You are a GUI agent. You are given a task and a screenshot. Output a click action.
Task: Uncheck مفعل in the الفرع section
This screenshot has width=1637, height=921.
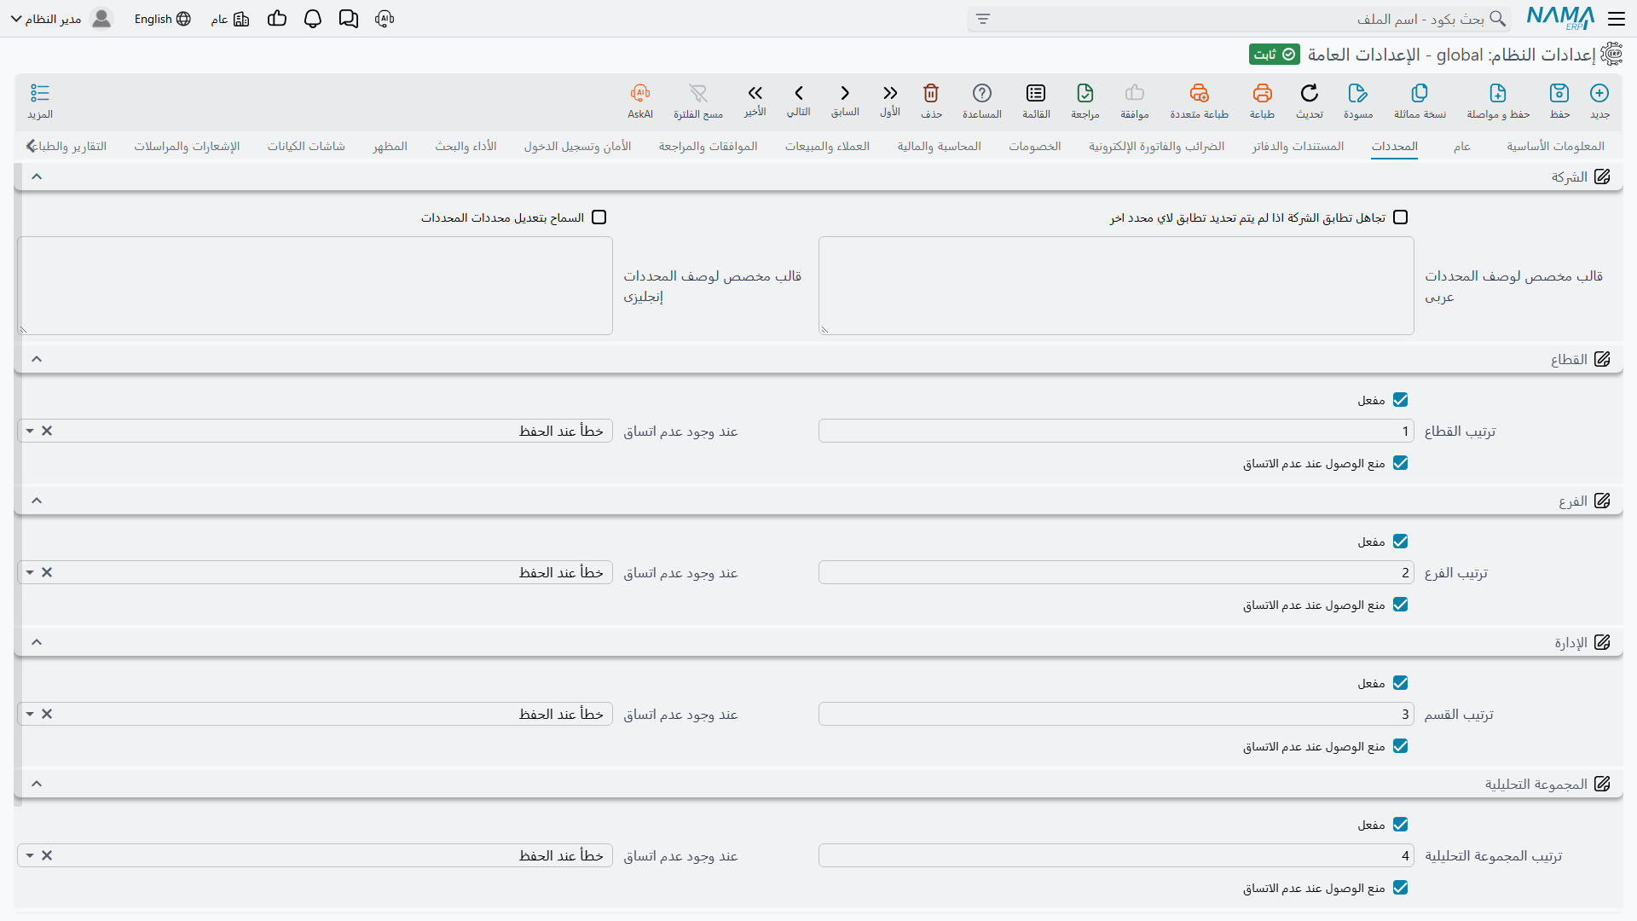(x=1401, y=542)
